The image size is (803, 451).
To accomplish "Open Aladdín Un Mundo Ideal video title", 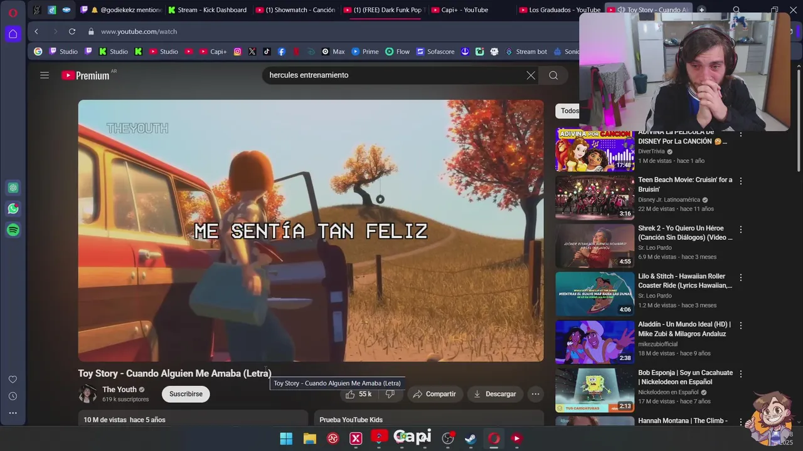I will 684,329.
